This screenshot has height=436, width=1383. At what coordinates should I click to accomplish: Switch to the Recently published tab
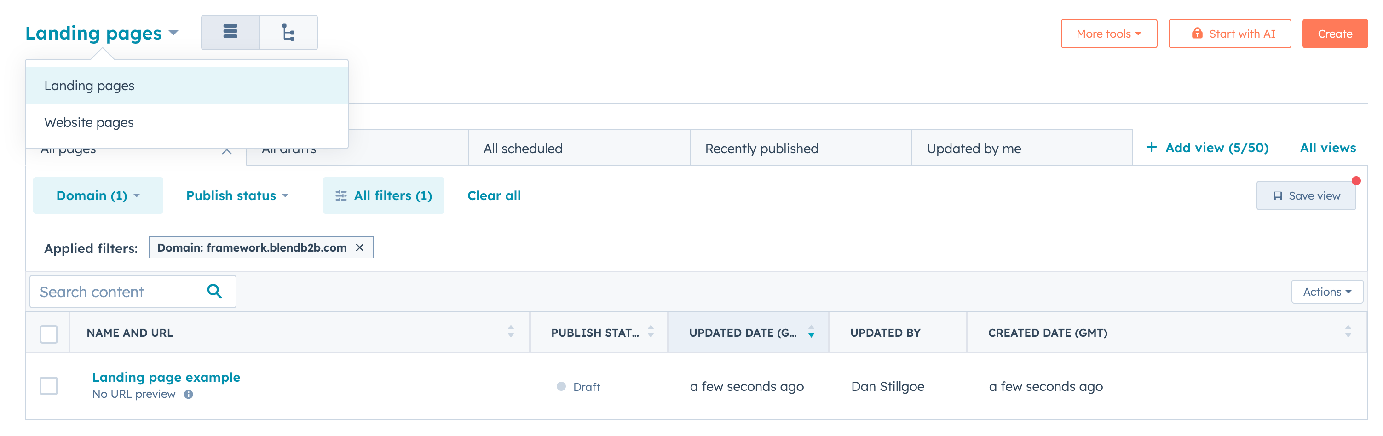(761, 148)
